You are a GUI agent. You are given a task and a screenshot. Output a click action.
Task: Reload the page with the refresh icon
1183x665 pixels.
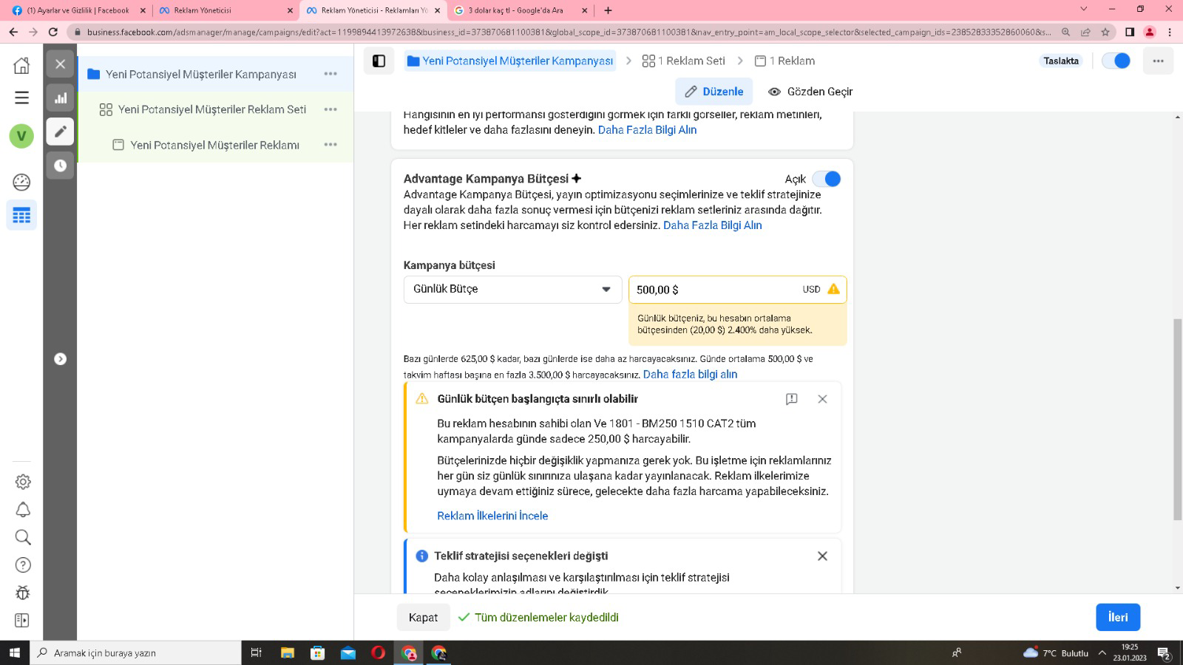52,32
